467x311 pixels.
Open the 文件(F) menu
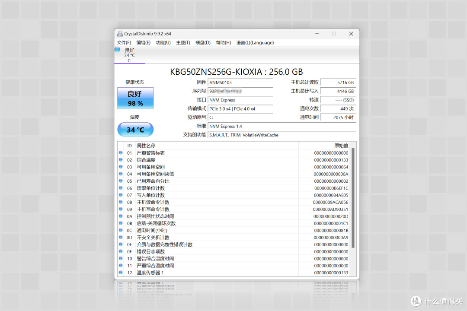pyautogui.click(x=124, y=43)
